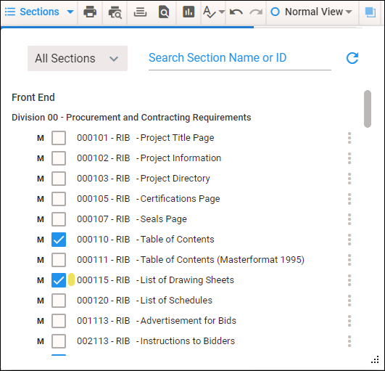Expand the Sections dropdown arrow
The width and height of the screenshot is (385, 371).
point(70,12)
